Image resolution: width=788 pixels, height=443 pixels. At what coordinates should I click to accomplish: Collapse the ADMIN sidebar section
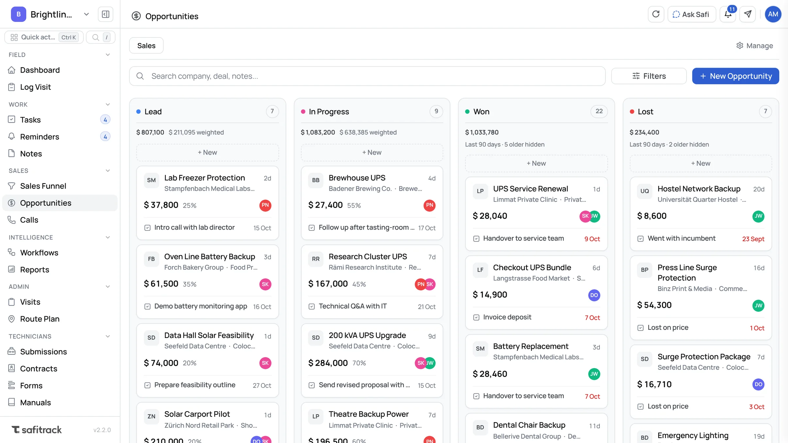pos(108,287)
